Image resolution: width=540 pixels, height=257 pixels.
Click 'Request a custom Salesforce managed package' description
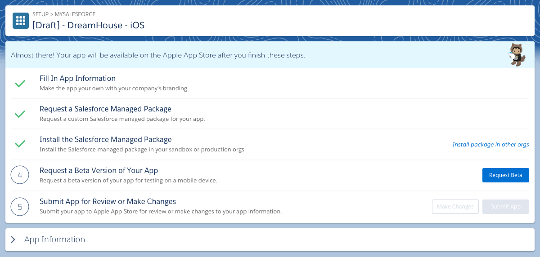pyautogui.click(x=122, y=119)
